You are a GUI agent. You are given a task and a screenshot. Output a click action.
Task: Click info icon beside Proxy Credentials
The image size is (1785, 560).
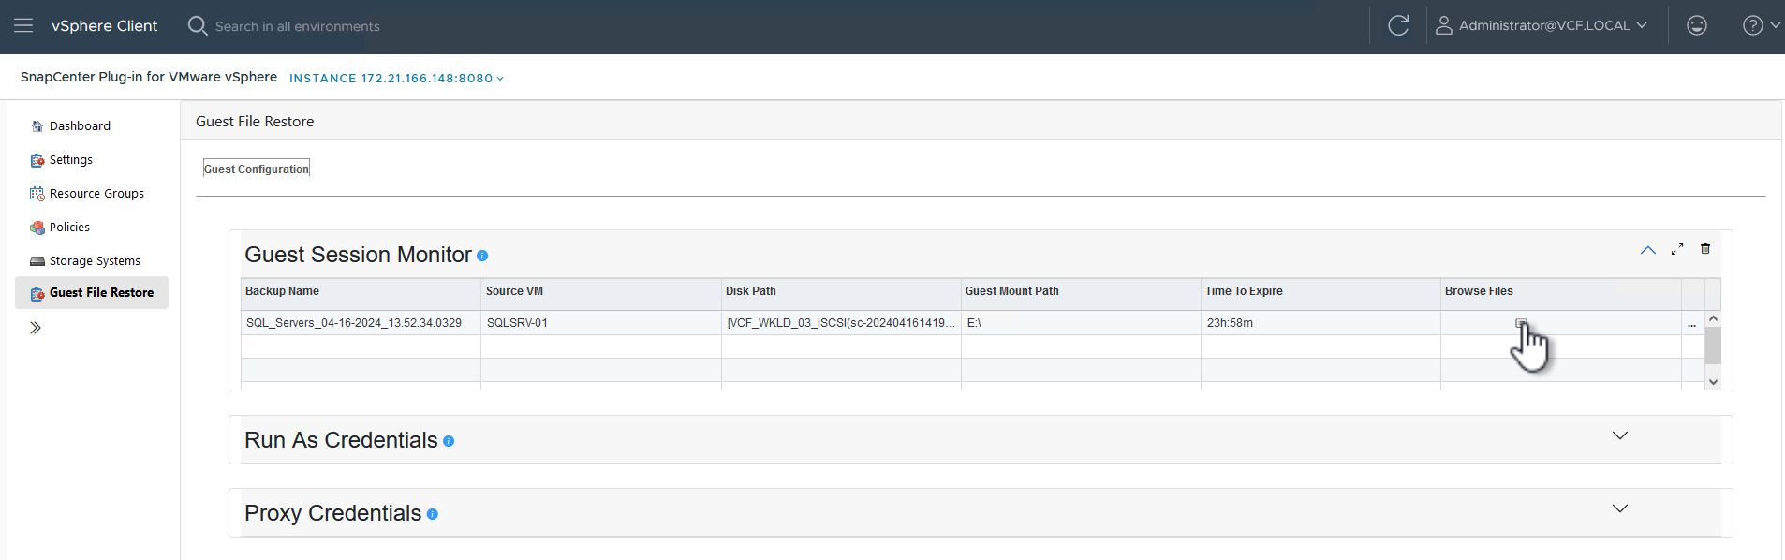(x=432, y=514)
